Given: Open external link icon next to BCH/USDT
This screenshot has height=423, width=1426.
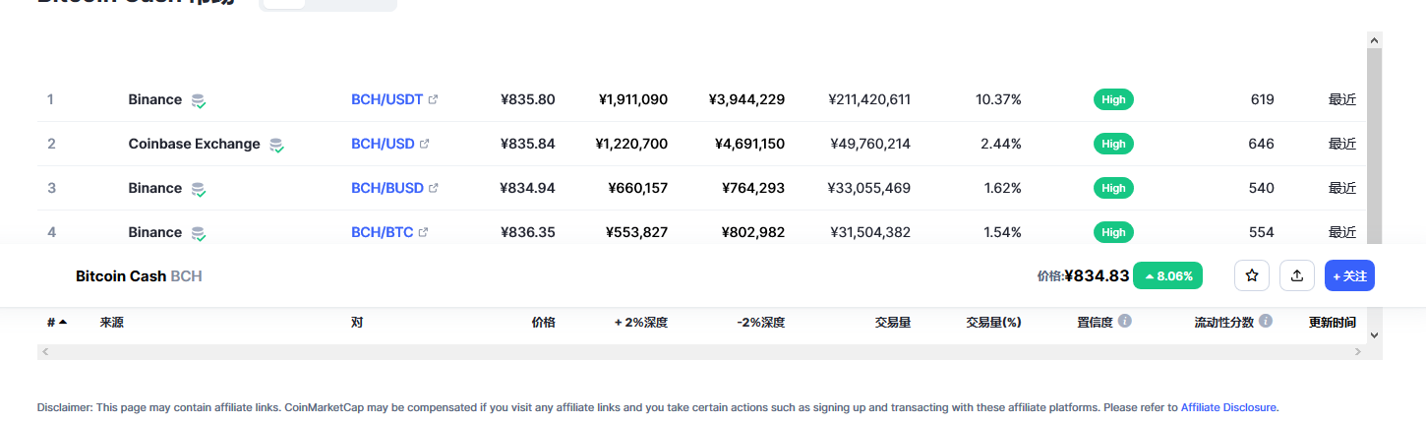Looking at the screenshot, I should point(433,99).
